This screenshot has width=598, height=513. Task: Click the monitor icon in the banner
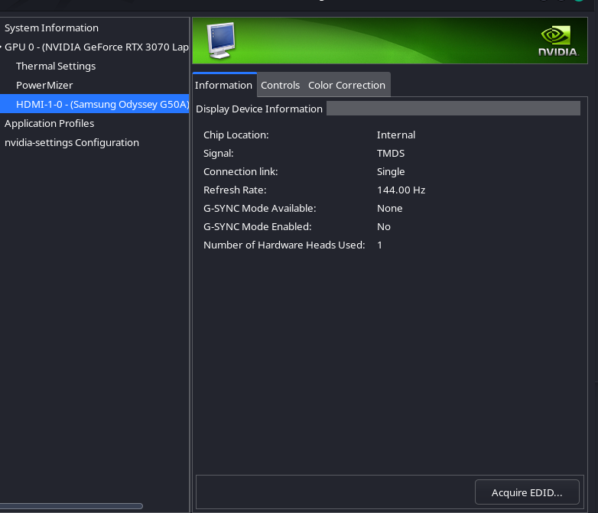[221, 41]
